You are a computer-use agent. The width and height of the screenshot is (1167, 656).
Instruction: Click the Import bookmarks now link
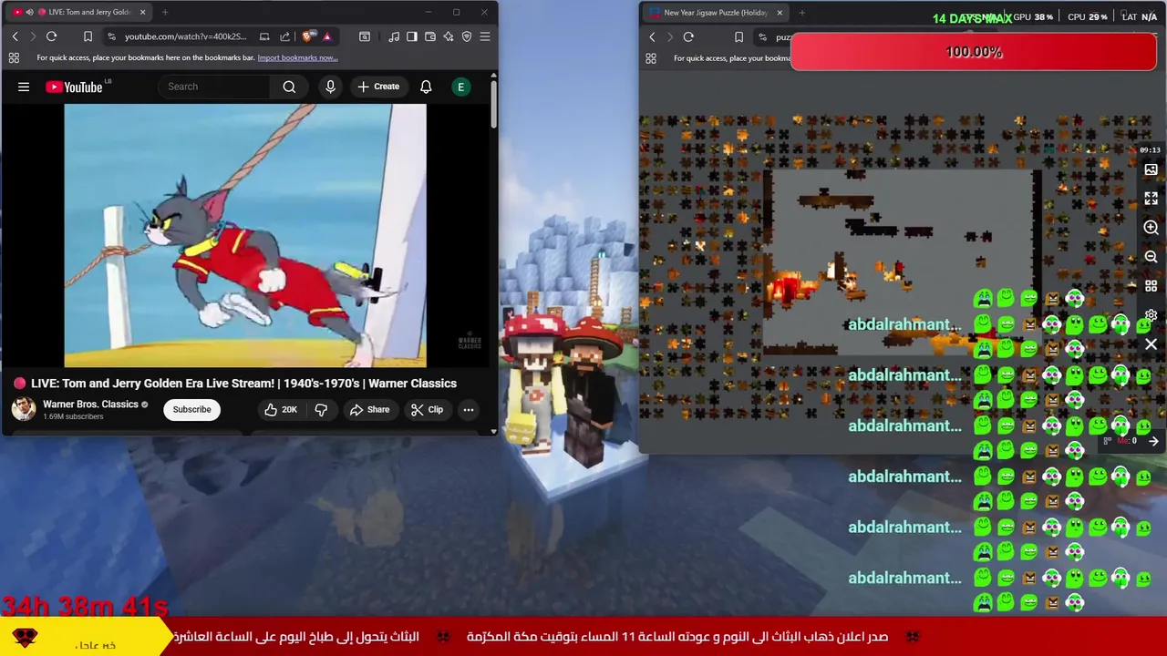coord(297,57)
